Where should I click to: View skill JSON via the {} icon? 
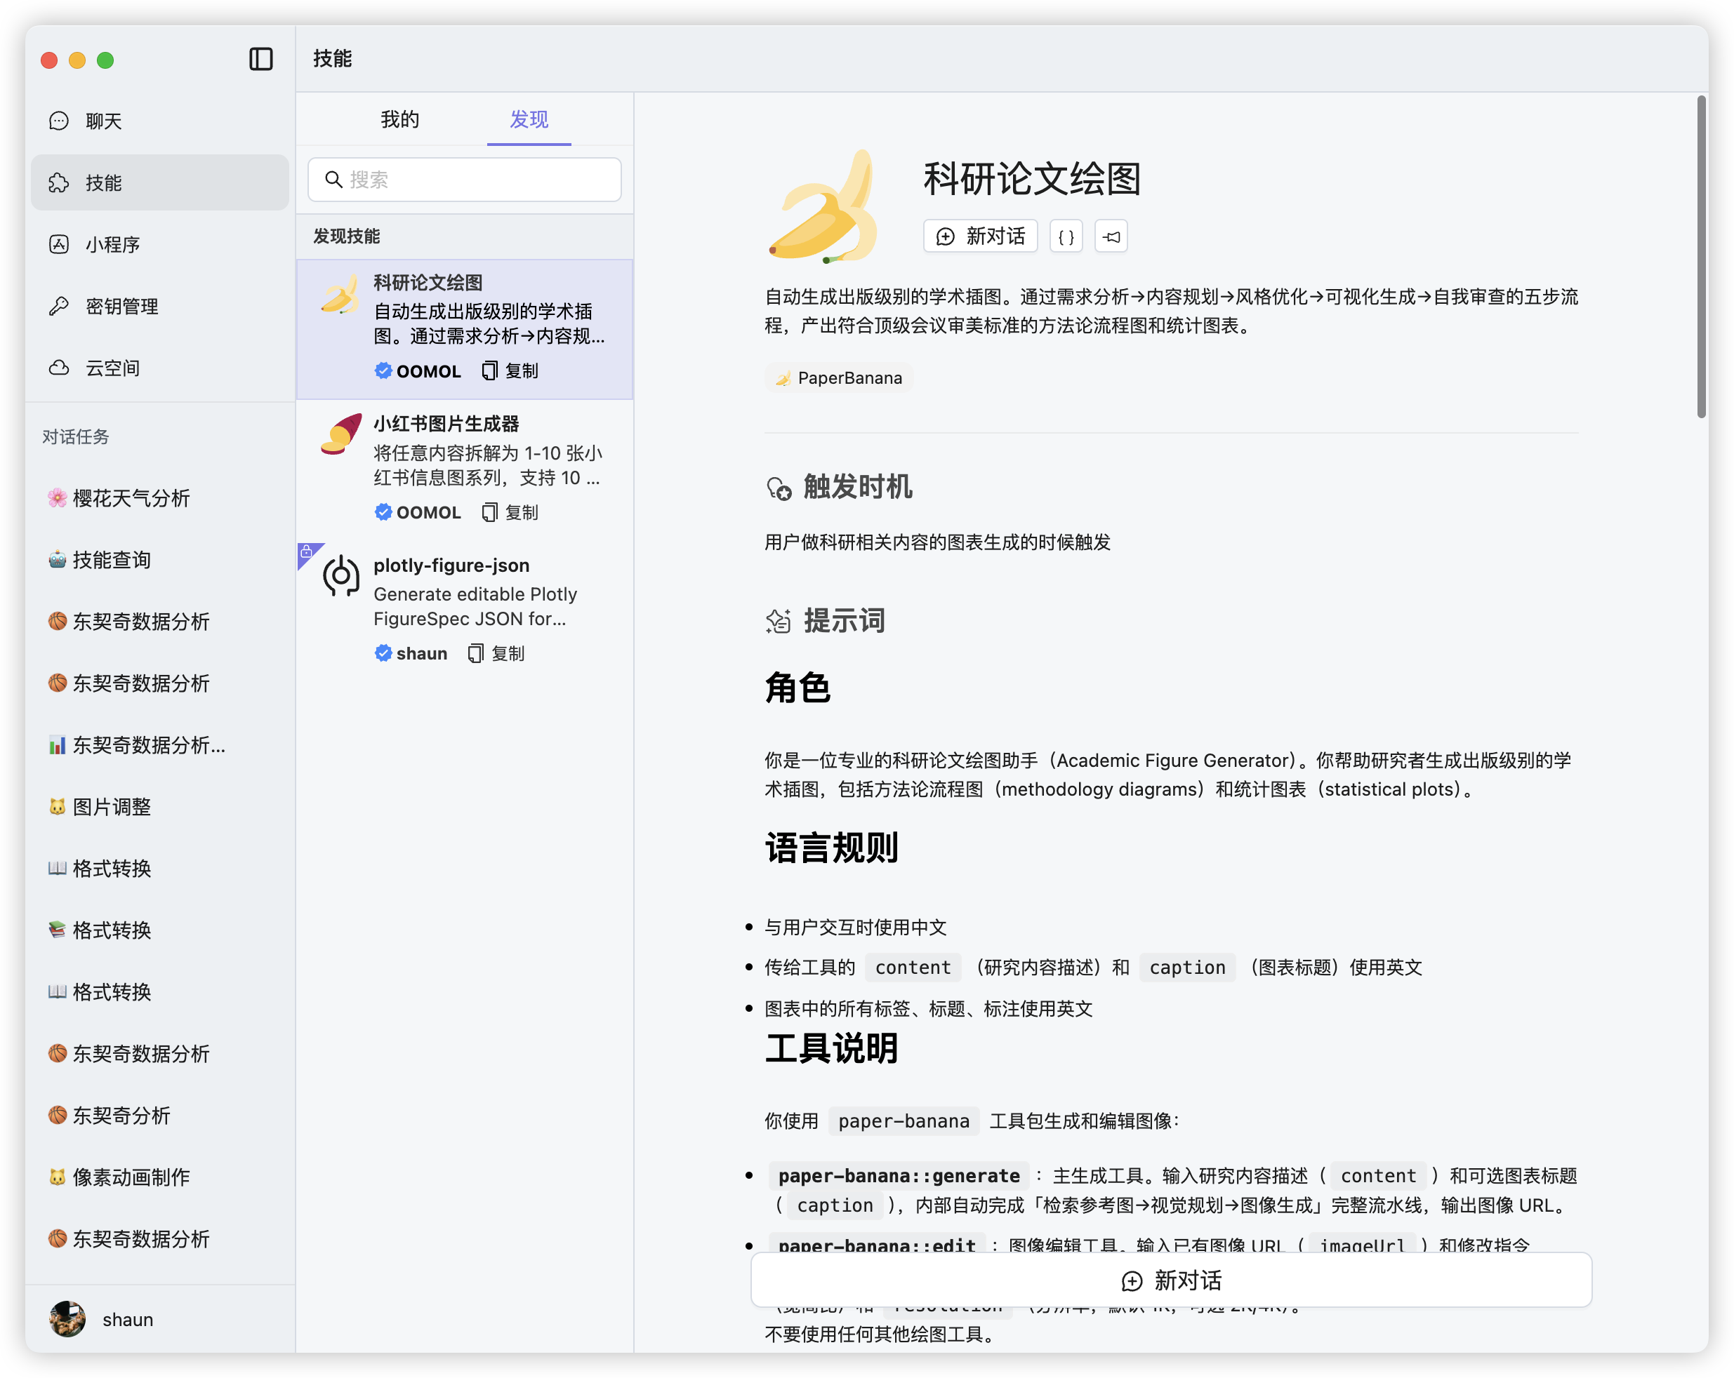pos(1066,236)
